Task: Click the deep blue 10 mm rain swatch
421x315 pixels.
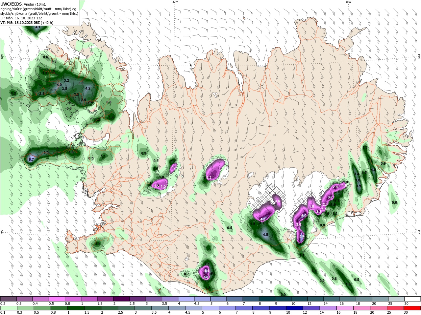Action: coord(295,308)
